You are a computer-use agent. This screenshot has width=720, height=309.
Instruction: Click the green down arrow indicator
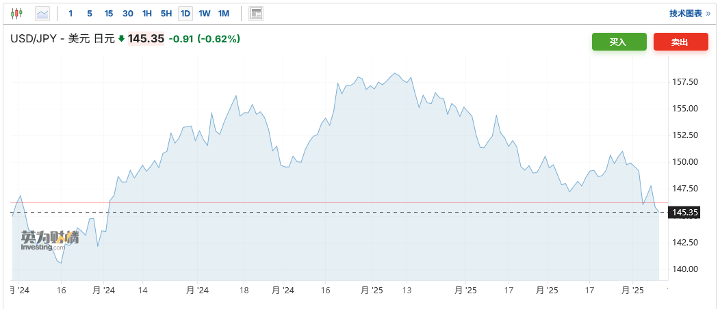pos(122,39)
